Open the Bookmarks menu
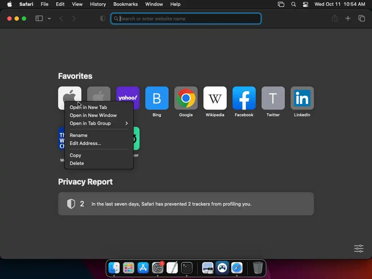 [125, 4]
